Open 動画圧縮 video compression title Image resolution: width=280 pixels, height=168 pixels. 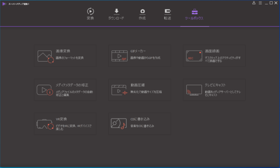click(x=137, y=85)
